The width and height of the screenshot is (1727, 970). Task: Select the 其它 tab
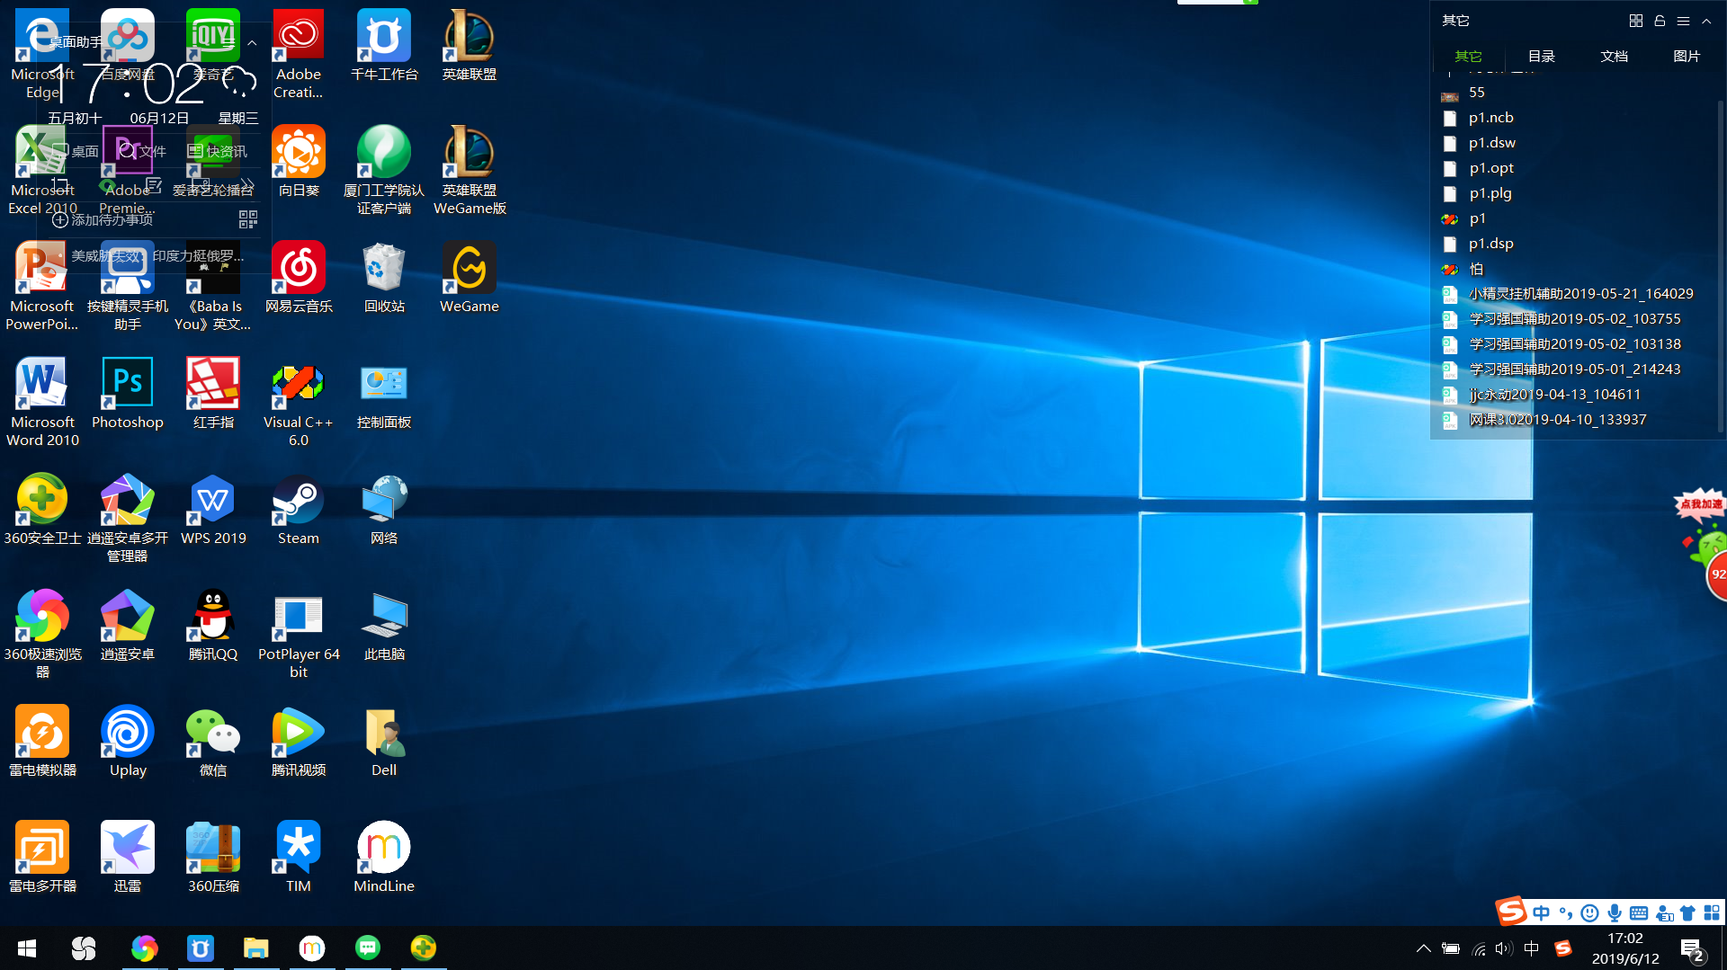(1468, 56)
